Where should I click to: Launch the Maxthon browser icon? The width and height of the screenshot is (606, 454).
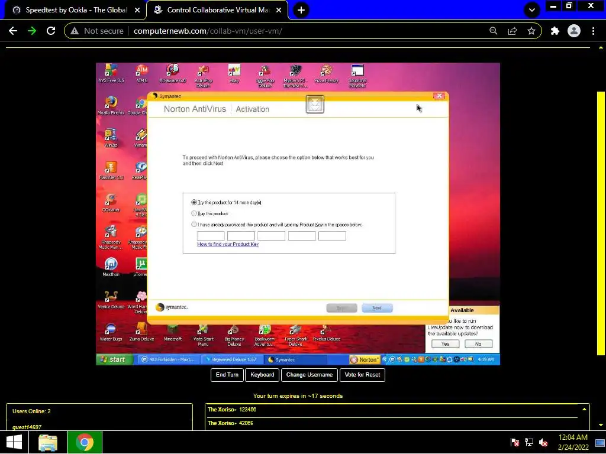point(111,267)
